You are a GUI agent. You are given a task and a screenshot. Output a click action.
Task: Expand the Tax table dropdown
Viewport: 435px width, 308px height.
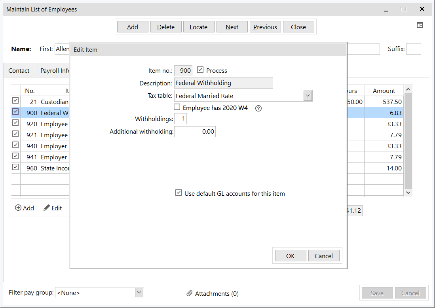click(308, 96)
